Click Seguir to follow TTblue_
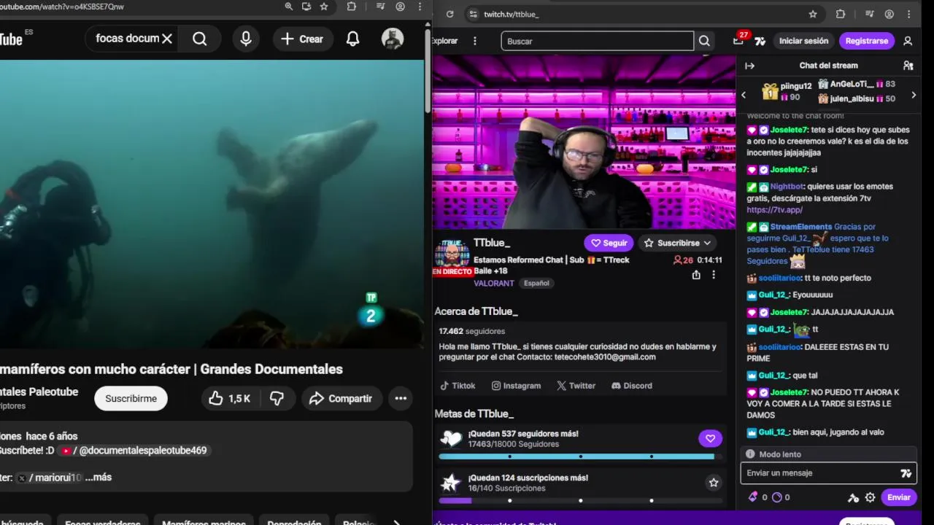Screen dimensions: 934x525 (x=609, y=243)
